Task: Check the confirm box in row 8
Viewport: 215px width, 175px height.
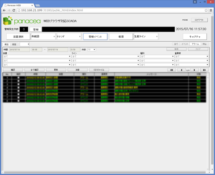Action: point(18,101)
